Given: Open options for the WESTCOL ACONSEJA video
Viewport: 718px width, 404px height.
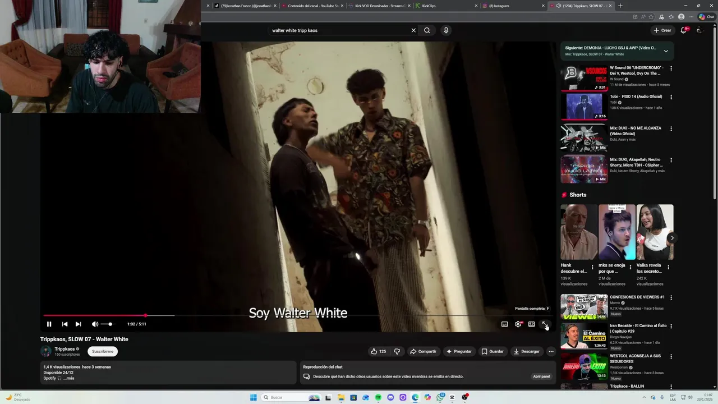Looking at the screenshot, I should click(x=671, y=356).
